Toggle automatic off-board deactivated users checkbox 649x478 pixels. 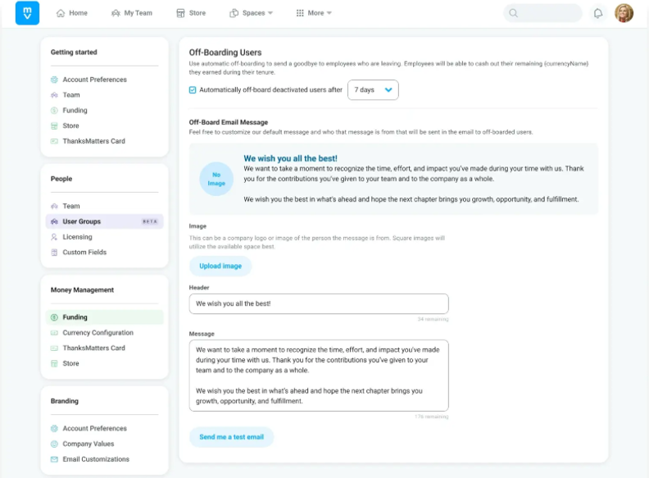coord(193,90)
